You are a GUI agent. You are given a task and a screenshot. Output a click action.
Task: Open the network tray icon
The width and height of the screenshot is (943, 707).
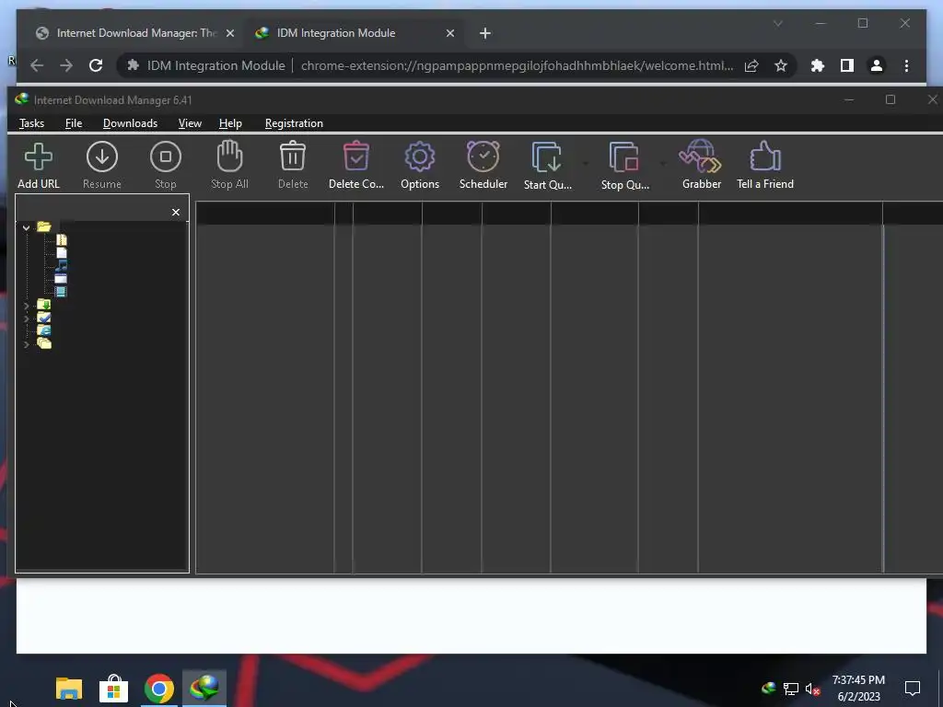(790, 689)
